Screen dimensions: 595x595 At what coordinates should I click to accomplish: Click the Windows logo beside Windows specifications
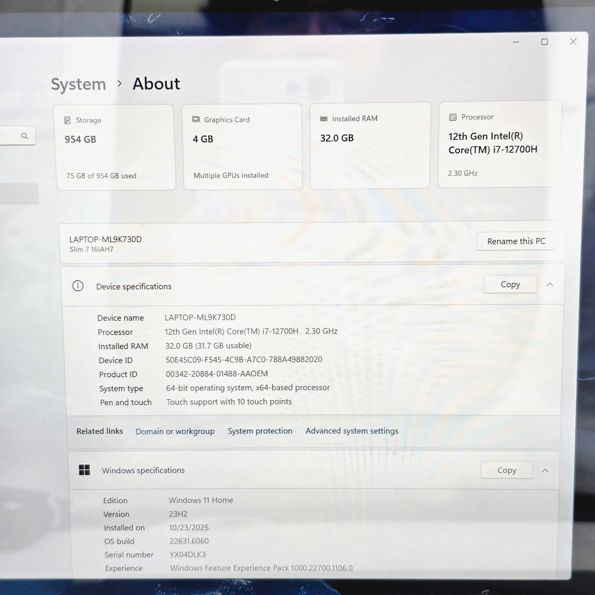[x=84, y=470]
